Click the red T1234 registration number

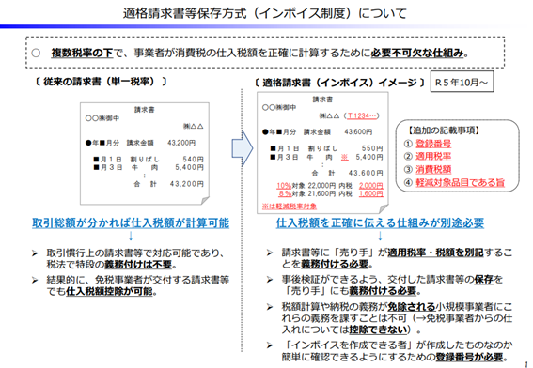(361, 115)
